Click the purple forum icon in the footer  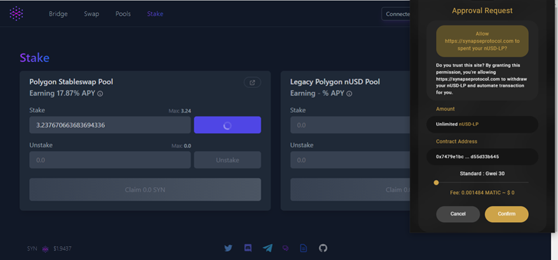[285, 248]
